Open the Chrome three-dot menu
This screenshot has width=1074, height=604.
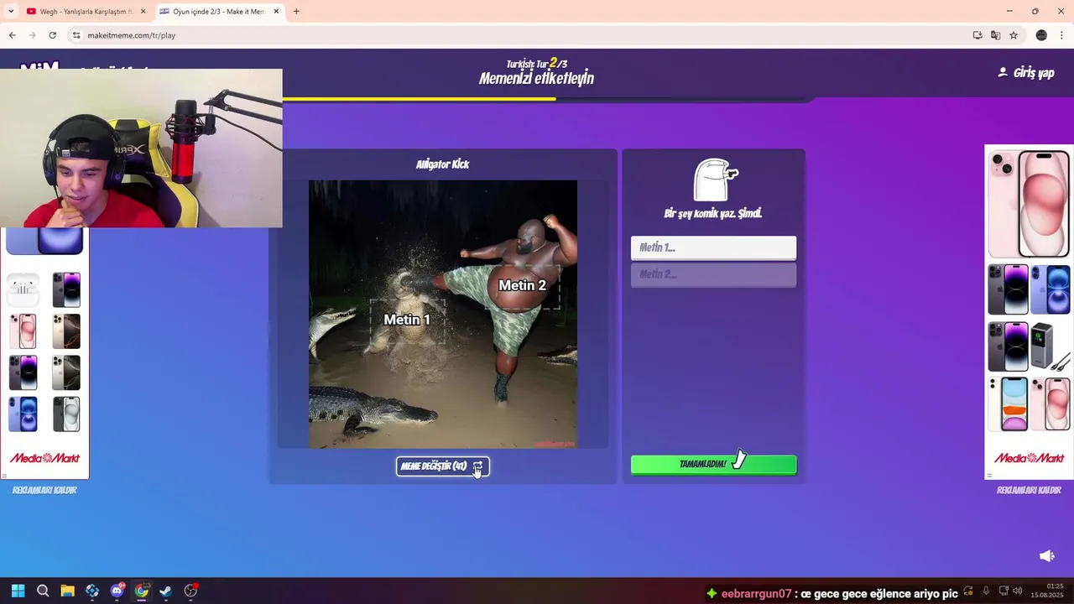coord(1061,35)
